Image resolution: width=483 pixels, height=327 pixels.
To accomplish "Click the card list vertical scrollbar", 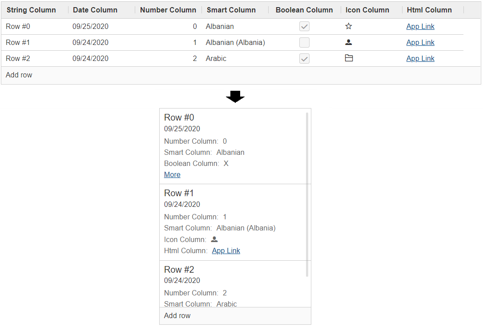I will tap(307, 195).
